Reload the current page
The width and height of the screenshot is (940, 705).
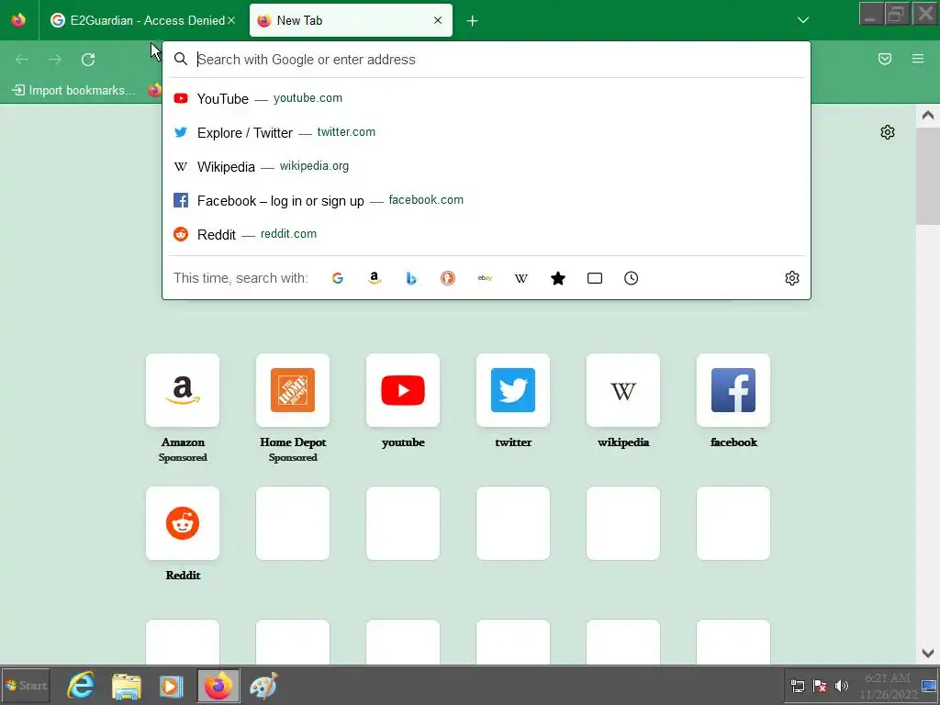[x=88, y=60]
